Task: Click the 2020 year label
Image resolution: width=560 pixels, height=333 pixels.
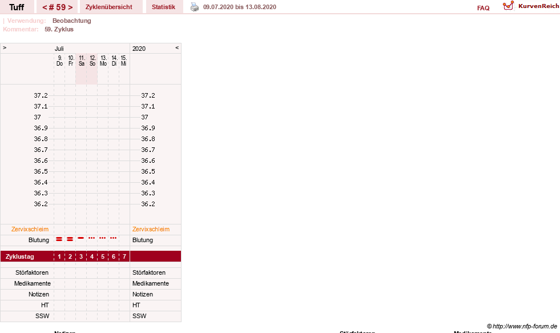Action: click(139, 49)
